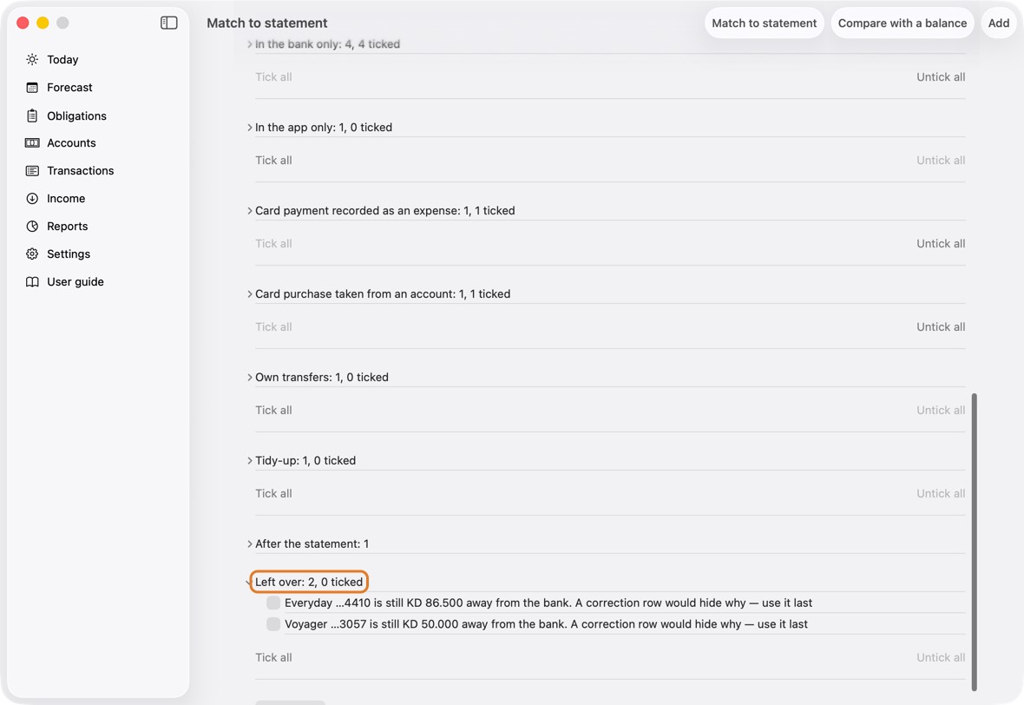This screenshot has width=1024, height=705.
Task: Expand 'Card purchase taken from an account'
Action: pyautogui.click(x=249, y=294)
